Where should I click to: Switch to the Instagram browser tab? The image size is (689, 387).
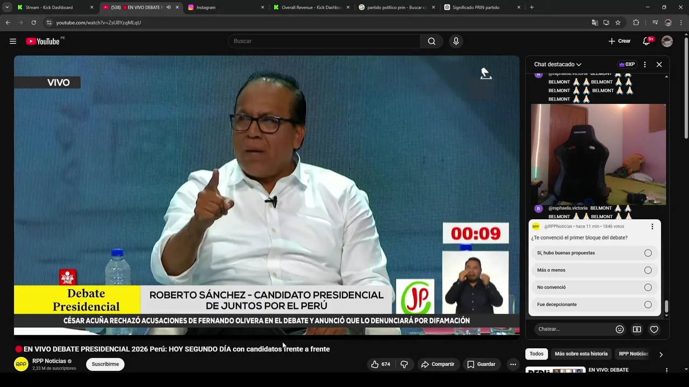(x=226, y=8)
